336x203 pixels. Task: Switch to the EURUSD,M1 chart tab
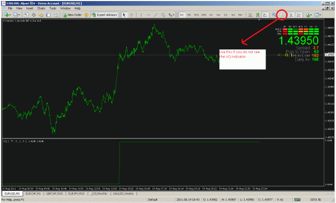[12, 193]
